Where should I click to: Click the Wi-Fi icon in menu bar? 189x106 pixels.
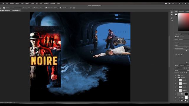[x=179, y=3]
